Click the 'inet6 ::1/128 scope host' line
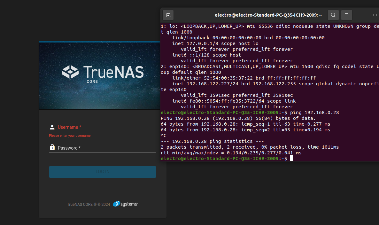The height and width of the screenshot is (225, 379). [206, 55]
